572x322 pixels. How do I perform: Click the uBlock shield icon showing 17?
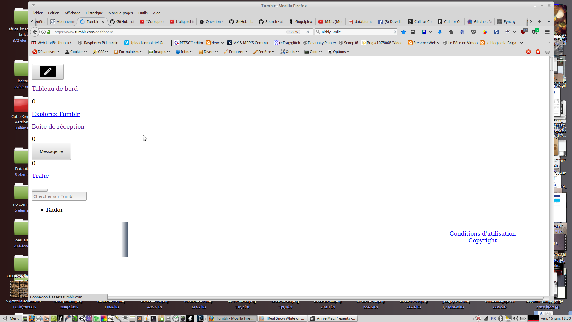[x=523, y=32]
